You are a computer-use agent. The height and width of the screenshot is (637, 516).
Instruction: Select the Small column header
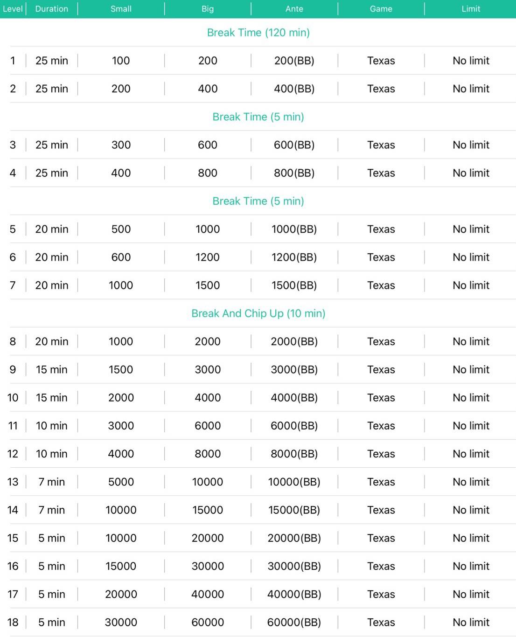coord(121,9)
